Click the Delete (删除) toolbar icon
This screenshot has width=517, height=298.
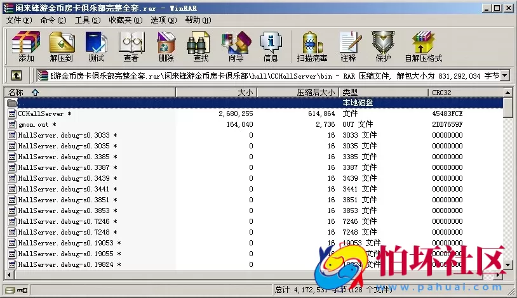tap(166, 46)
